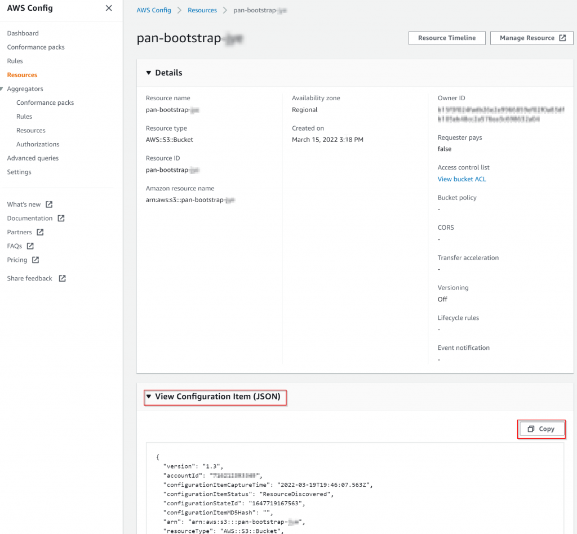577x534 pixels.
Task: Click the configurationItemStatus ResourceDiscovered line
Action: pos(248,494)
